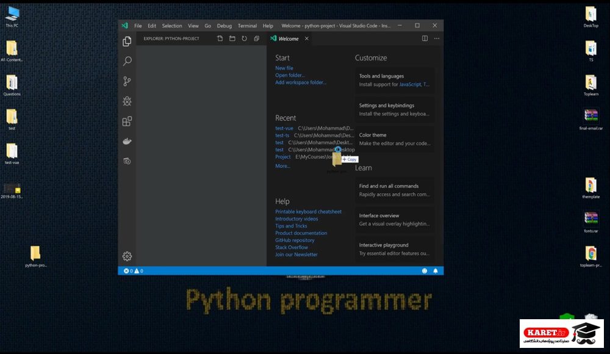Open the recent Project entry on E drive

point(283,157)
